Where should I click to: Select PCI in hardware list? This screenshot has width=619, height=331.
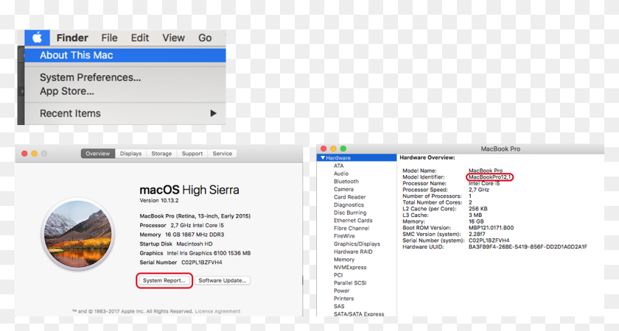click(x=338, y=275)
